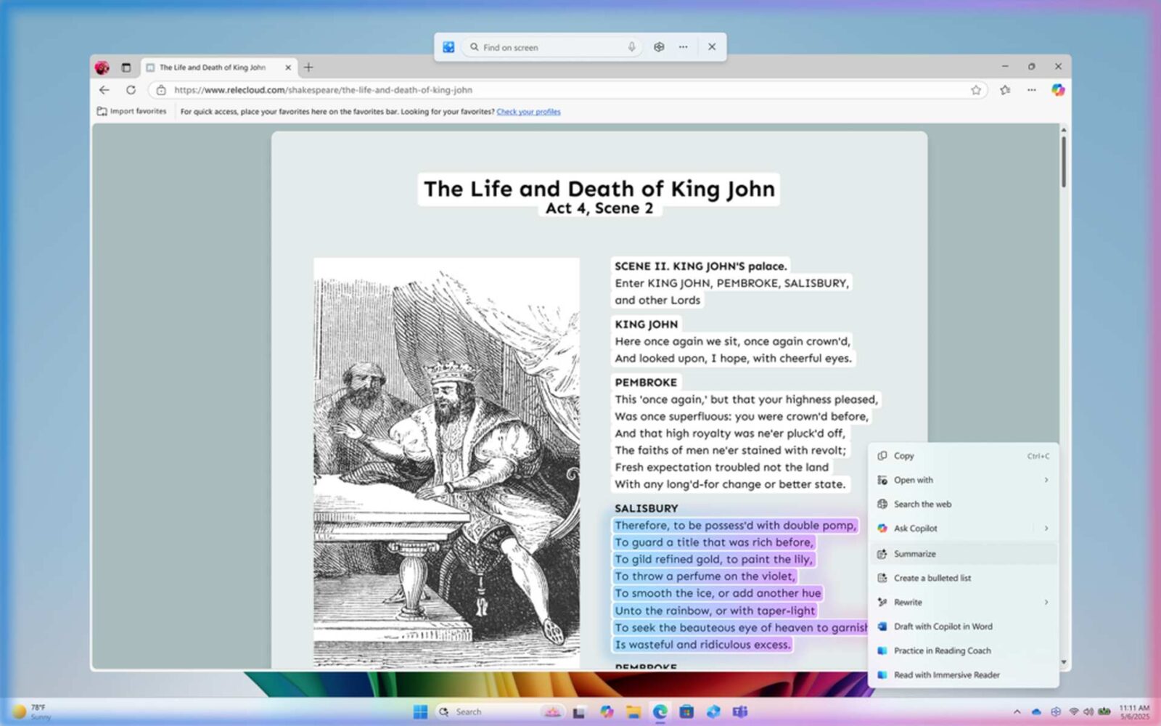Screen dimensions: 1161x726
Task: Expand the Ask Copilot submenu arrow
Action: tap(1046, 529)
